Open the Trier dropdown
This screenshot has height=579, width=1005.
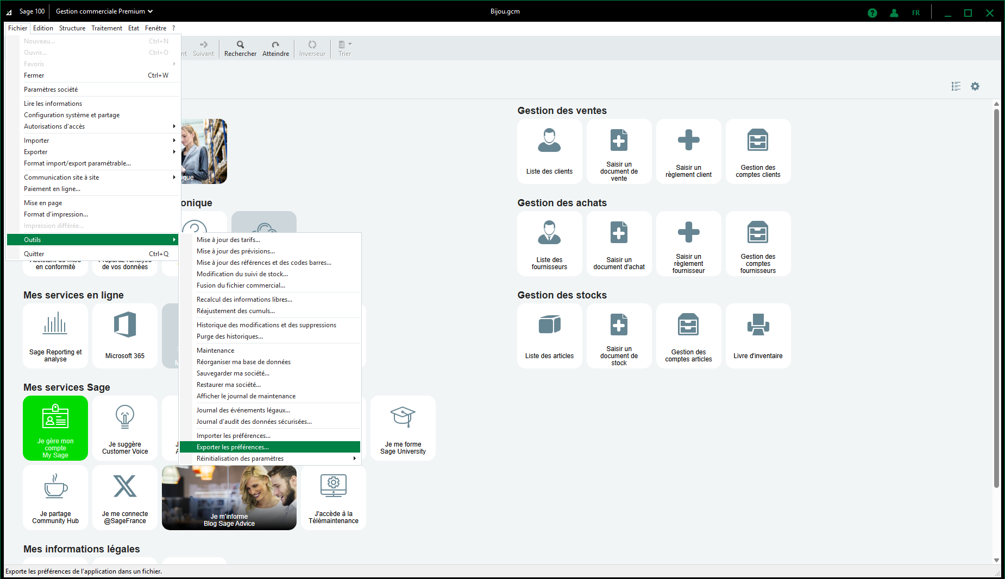[x=345, y=48]
